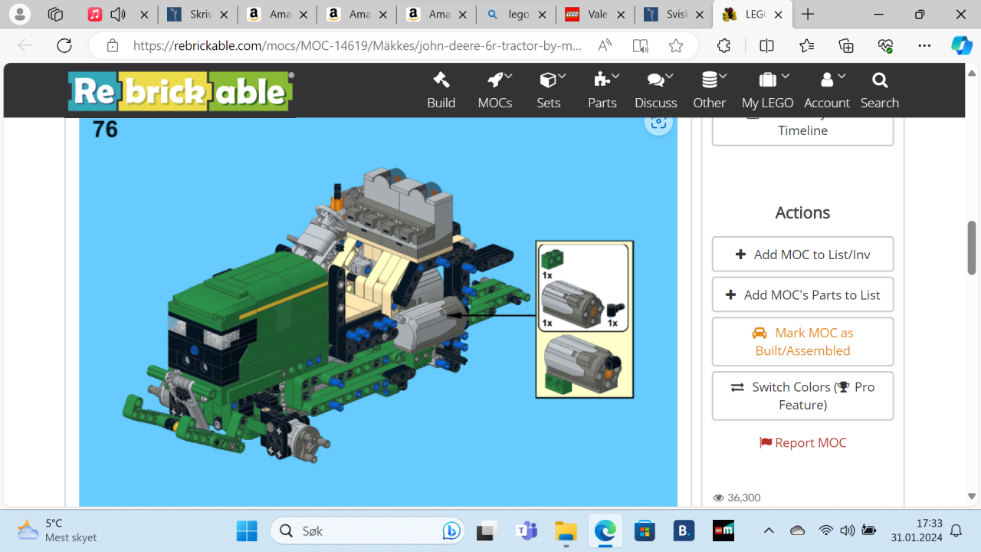Viewport: 981px width, 552px height.
Task: Click the page vertical scrollbar thumb
Action: [971, 248]
